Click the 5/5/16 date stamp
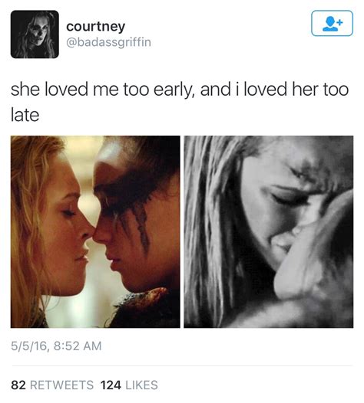 coord(29,346)
